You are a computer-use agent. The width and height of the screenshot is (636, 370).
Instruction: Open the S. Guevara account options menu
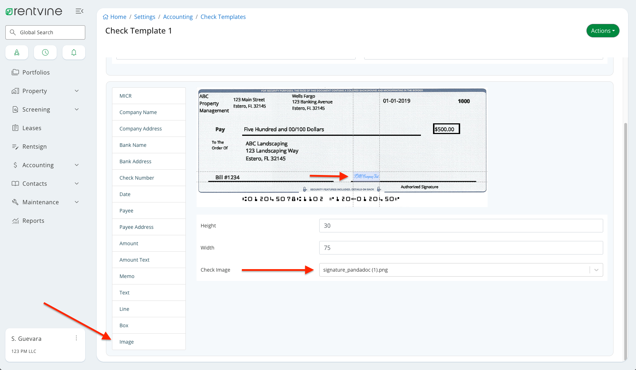click(x=76, y=338)
